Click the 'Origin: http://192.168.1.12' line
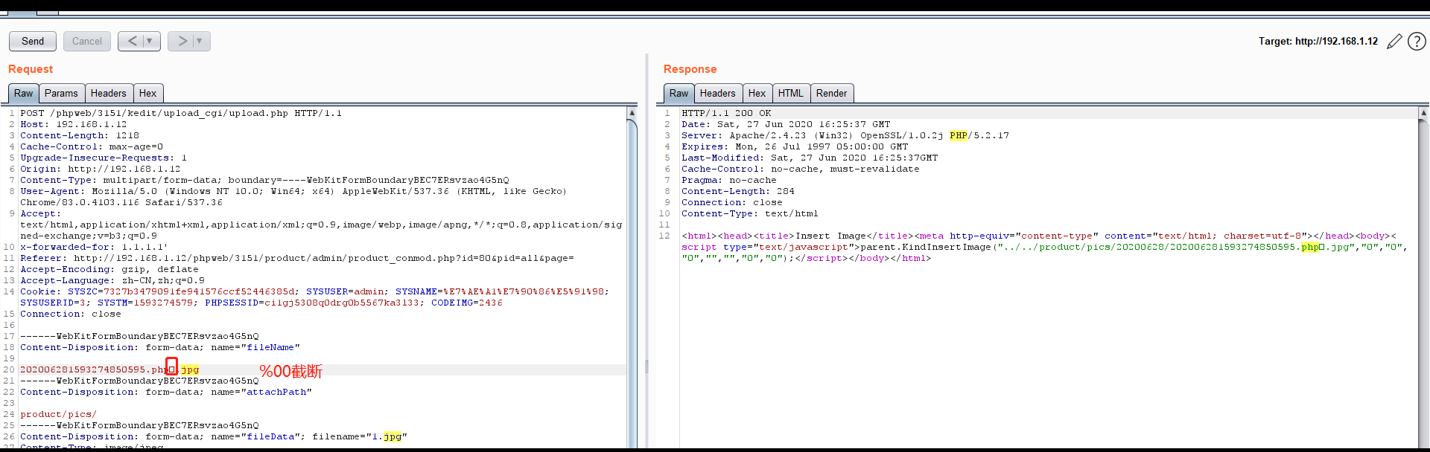Image resolution: width=1430 pixels, height=452 pixels. [x=101, y=169]
